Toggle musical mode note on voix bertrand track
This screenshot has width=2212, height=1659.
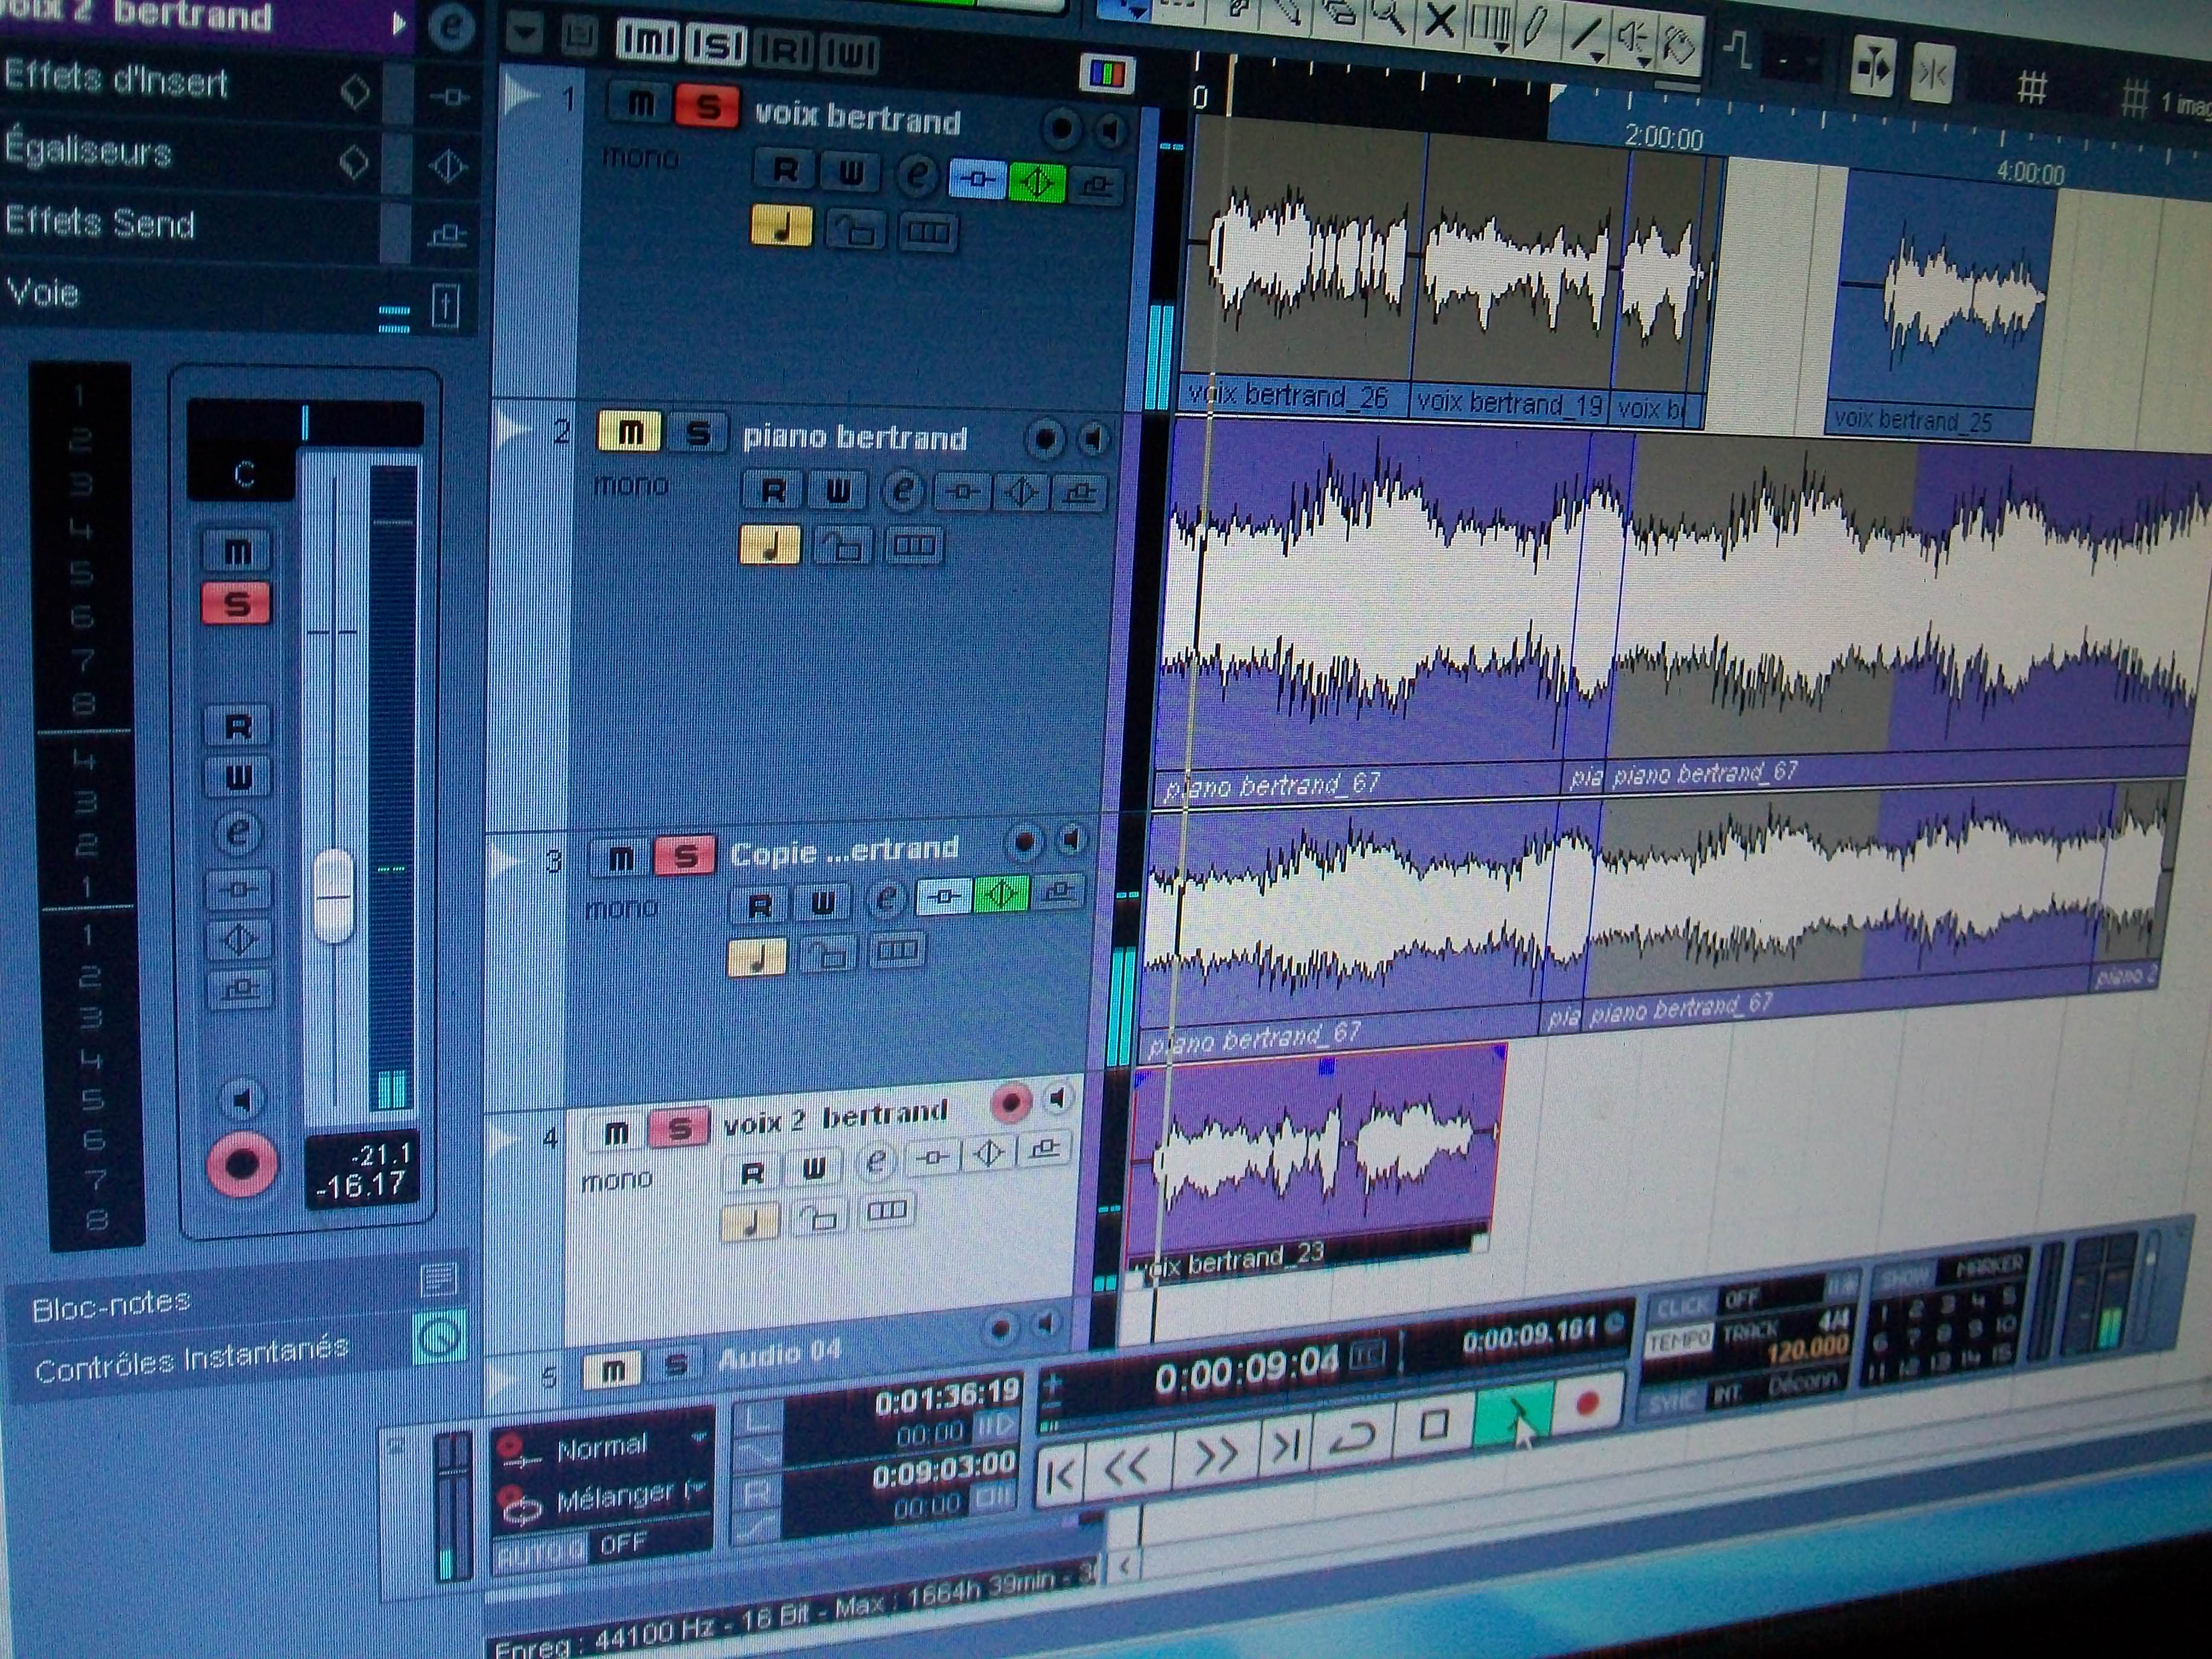coord(781,225)
